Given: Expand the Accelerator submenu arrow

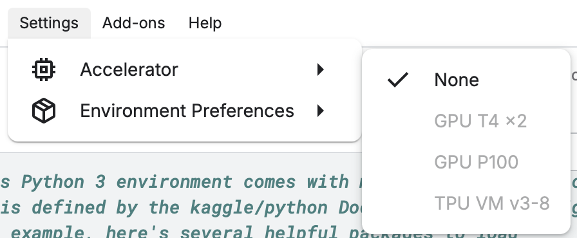Looking at the screenshot, I should pos(321,69).
